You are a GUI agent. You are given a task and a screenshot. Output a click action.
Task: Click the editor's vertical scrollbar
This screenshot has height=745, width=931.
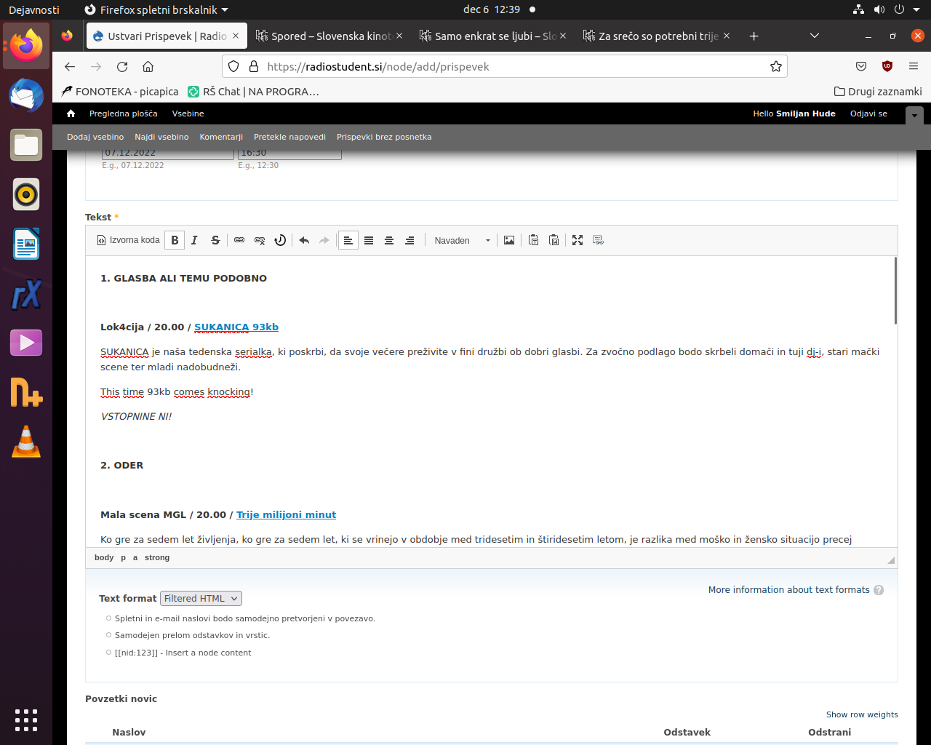pyautogui.click(x=895, y=291)
